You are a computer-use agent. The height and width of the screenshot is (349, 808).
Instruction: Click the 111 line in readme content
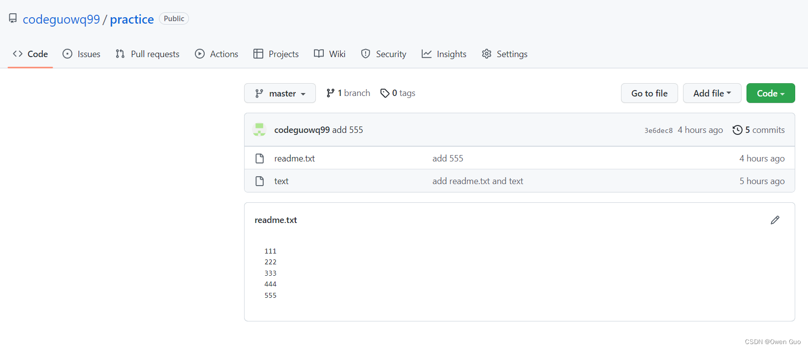point(271,251)
